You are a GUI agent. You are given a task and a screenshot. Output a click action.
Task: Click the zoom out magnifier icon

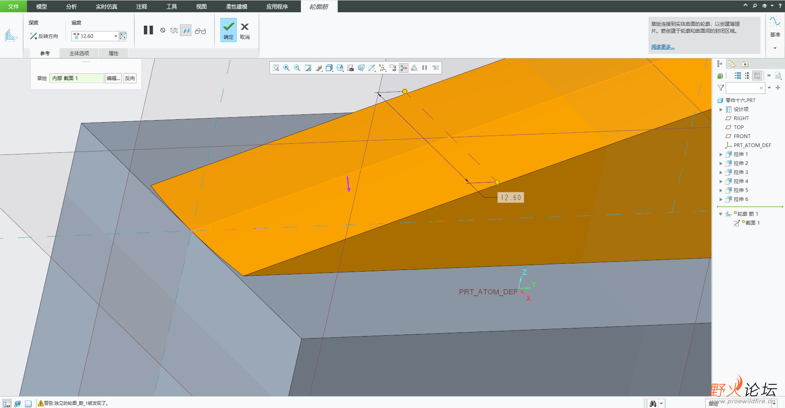point(297,68)
